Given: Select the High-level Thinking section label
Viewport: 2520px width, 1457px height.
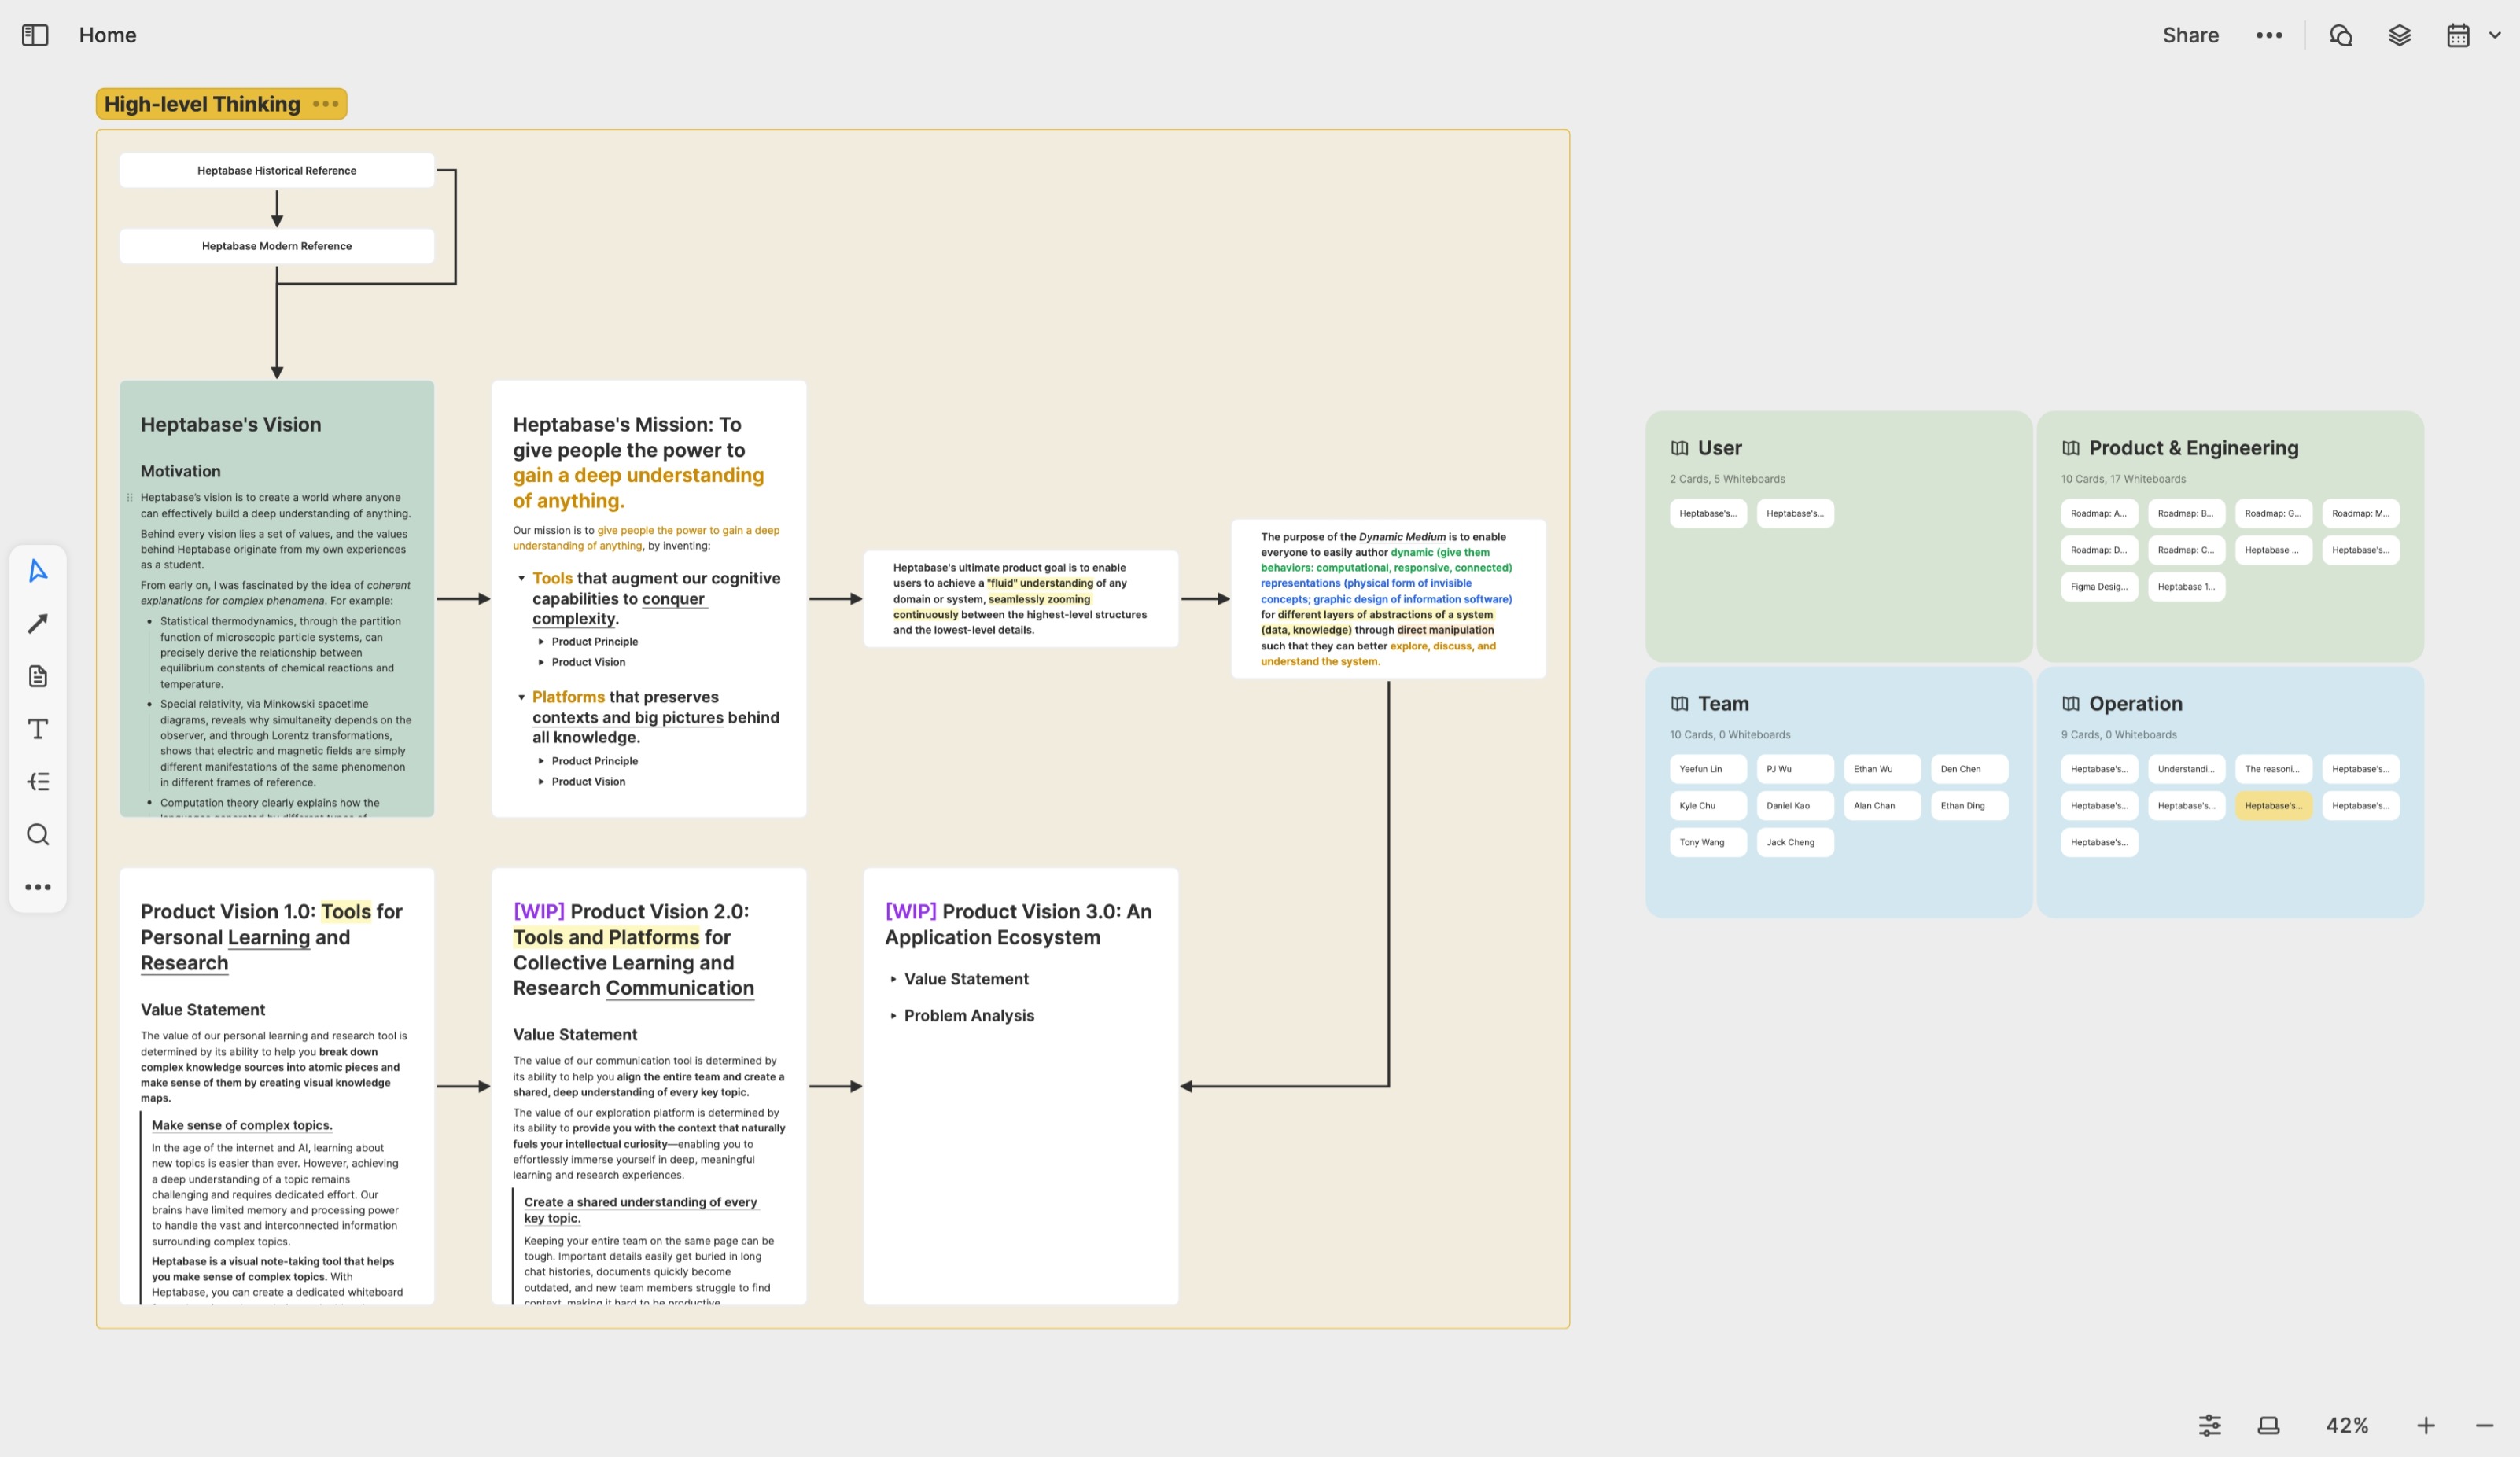Looking at the screenshot, I should [x=202, y=104].
